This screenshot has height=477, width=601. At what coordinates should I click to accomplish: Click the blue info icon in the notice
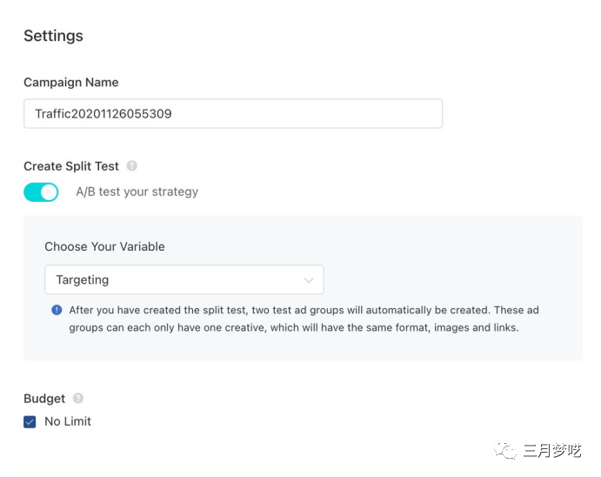(x=57, y=310)
